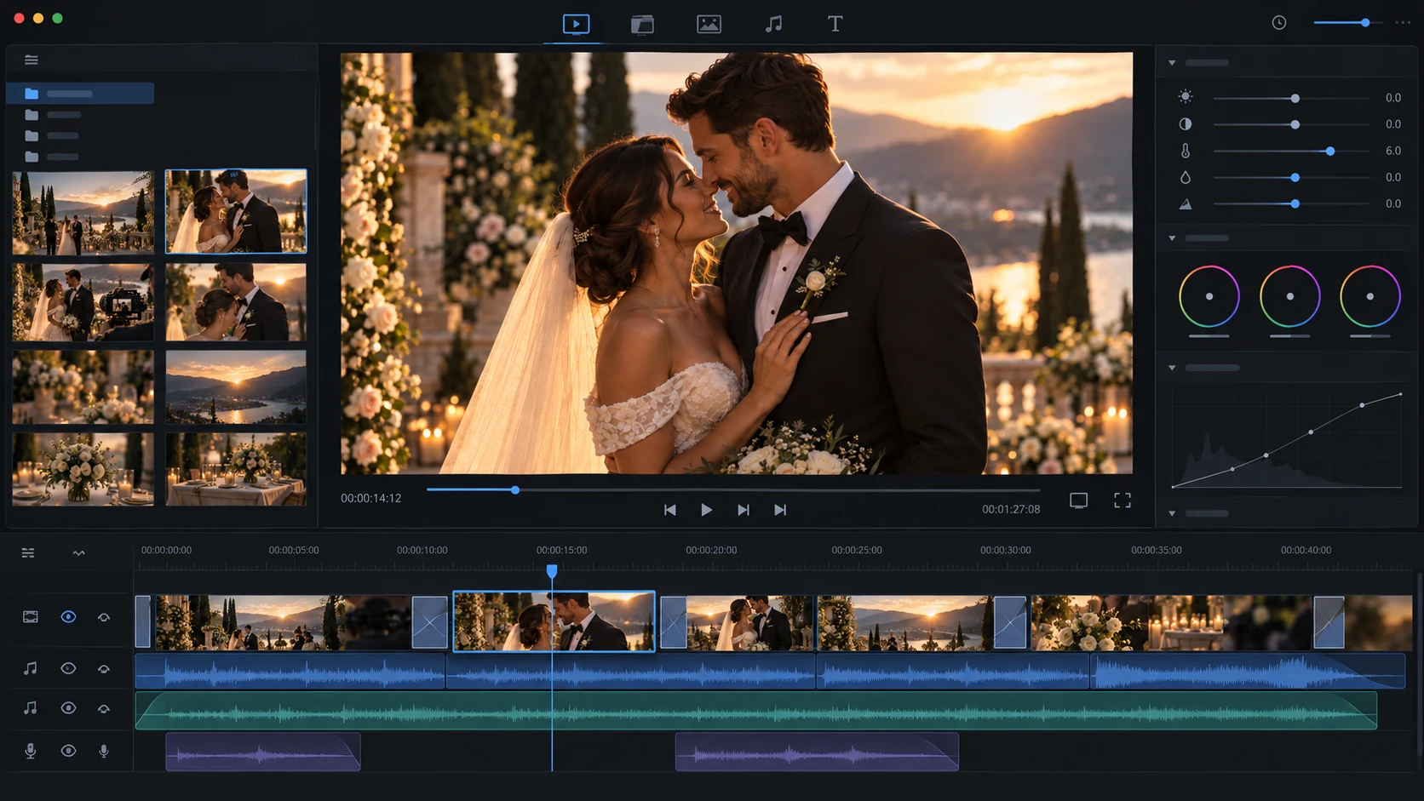1424x801 pixels.
Task: Click the history clock icon
Action: click(1278, 23)
